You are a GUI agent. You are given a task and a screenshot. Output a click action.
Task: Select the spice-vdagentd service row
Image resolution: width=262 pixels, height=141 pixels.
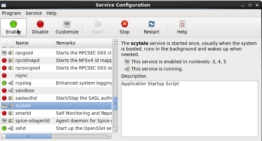(x=32, y=121)
